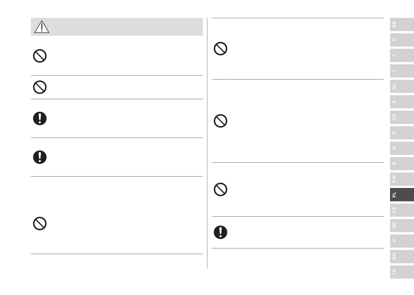Select the FIN language tab
This screenshot has width=414, height=295.
(402, 179)
